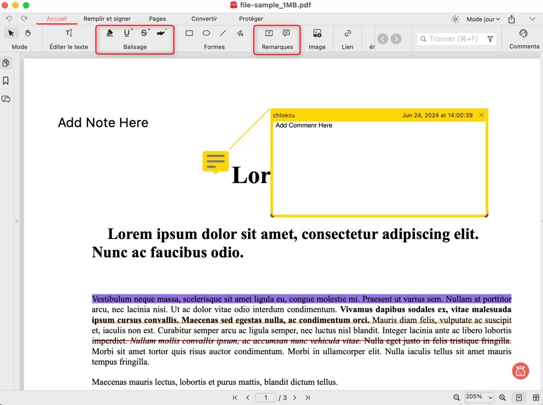This screenshot has width=543, height=405.
Task: Close the chloezu sticky note
Action: click(481, 115)
